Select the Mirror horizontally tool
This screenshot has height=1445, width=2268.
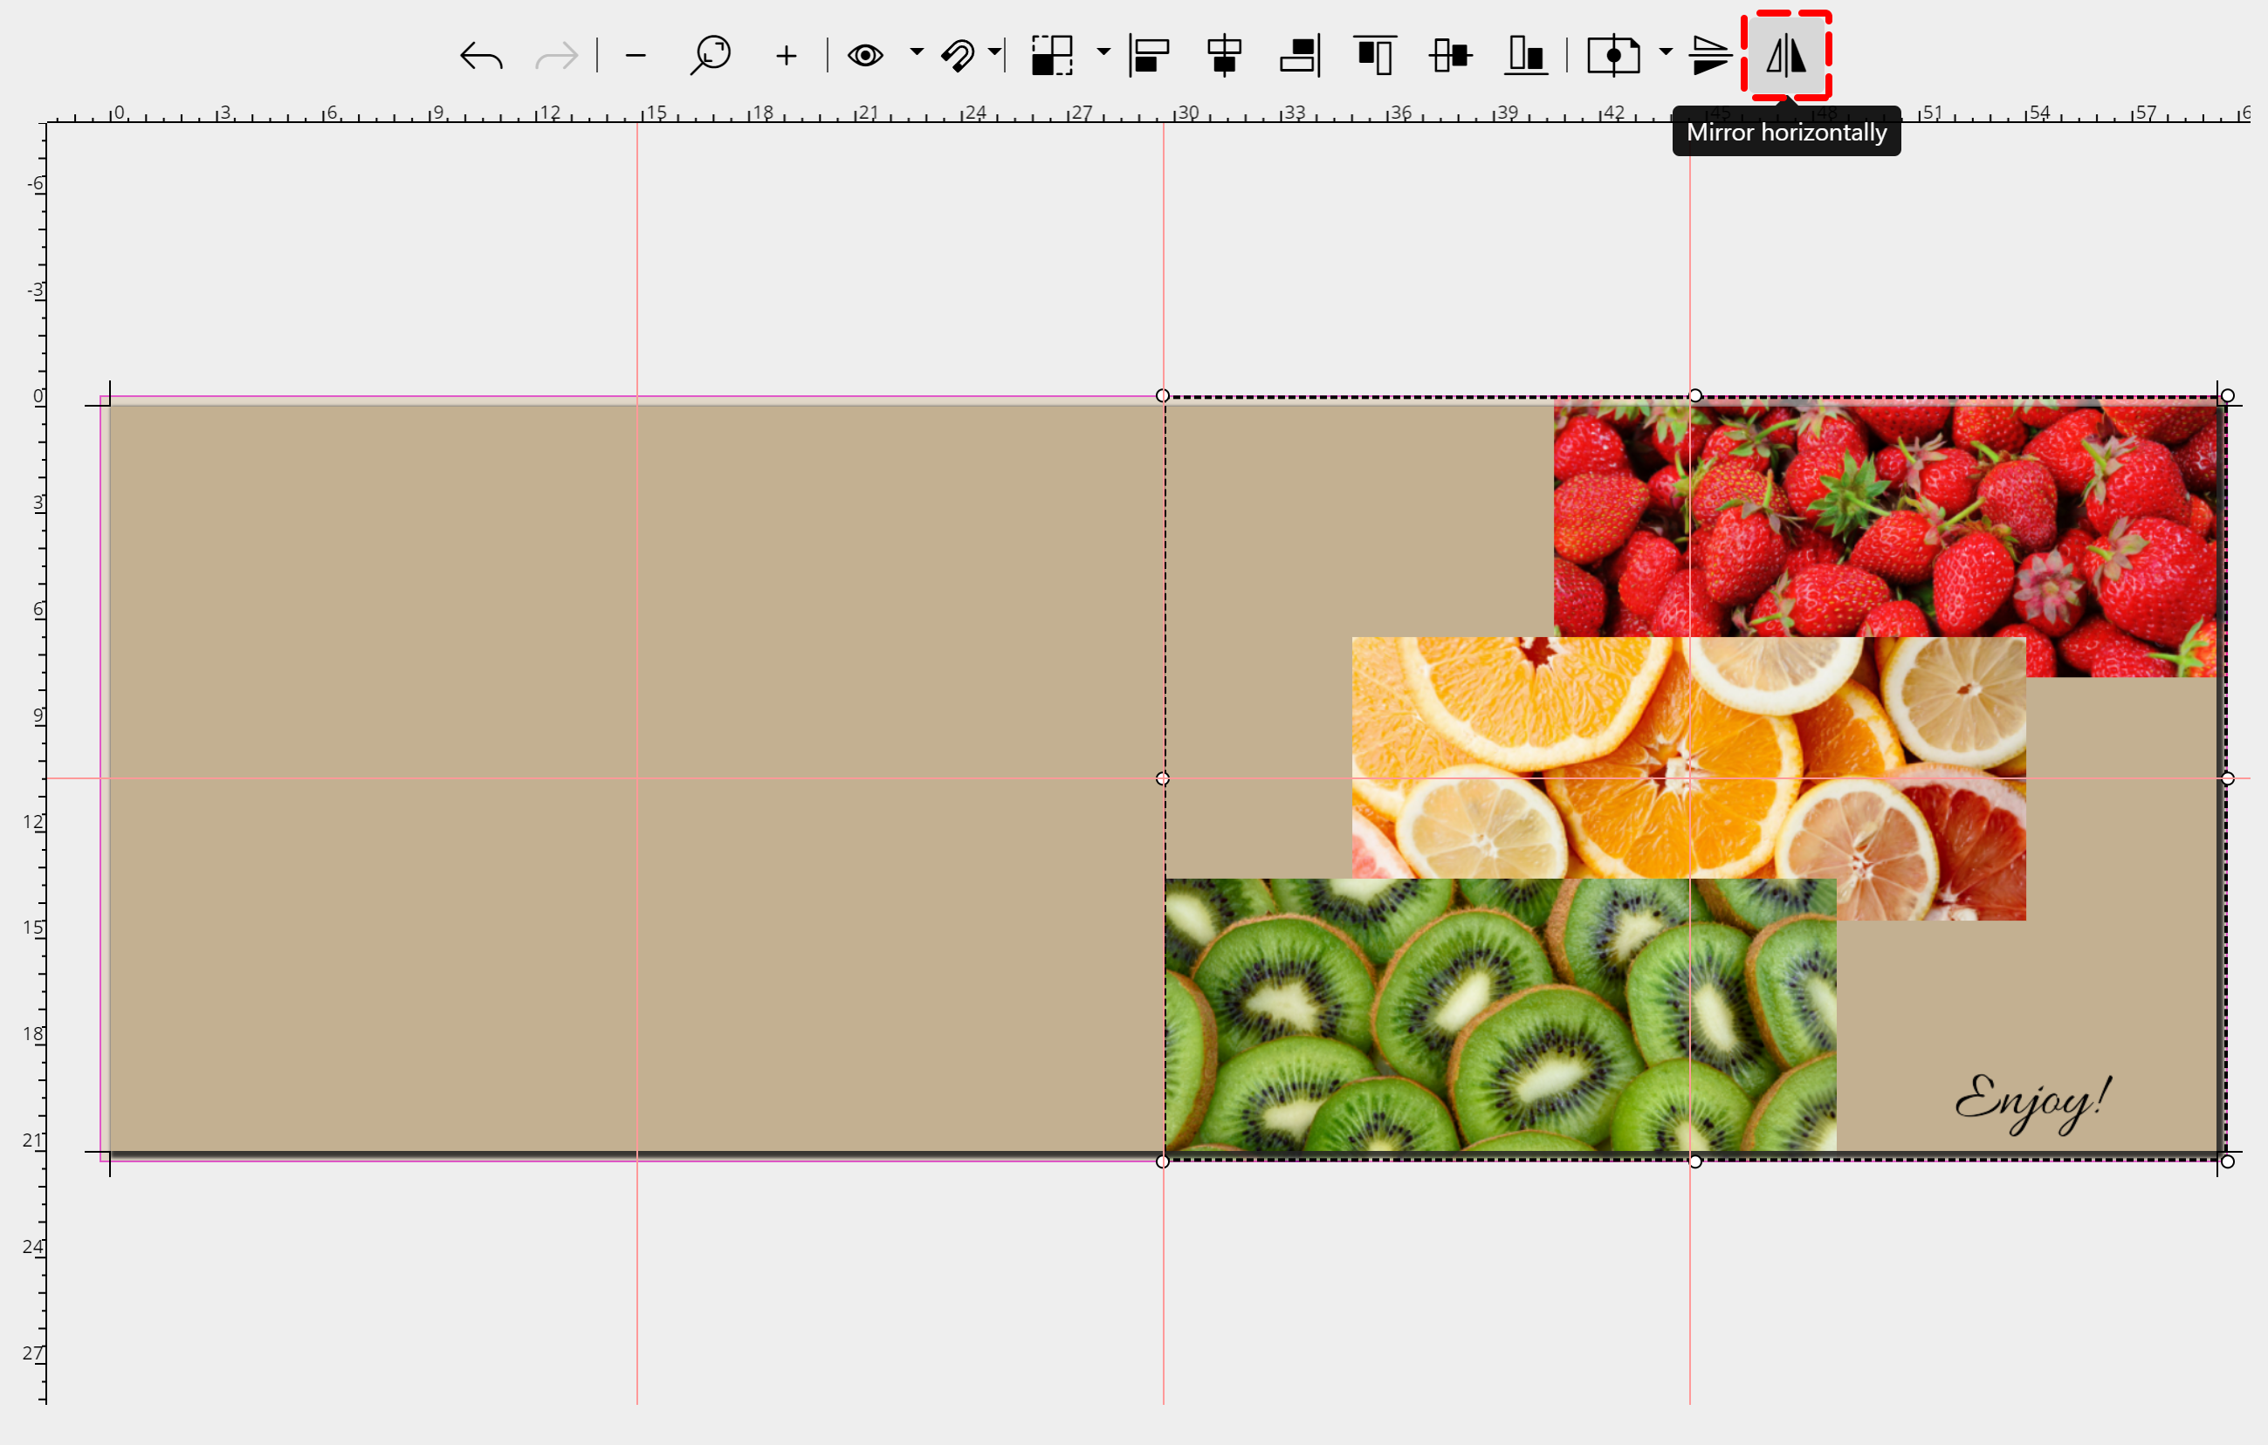(x=1787, y=57)
